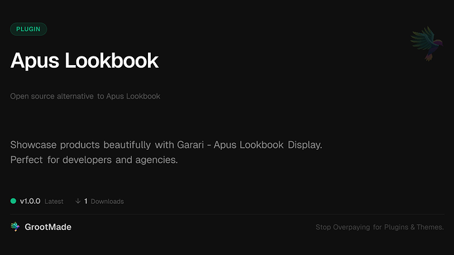Click the 'Stop Overpaying for Plugins & Themes.' tagline
The width and height of the screenshot is (454, 255).
point(380,227)
